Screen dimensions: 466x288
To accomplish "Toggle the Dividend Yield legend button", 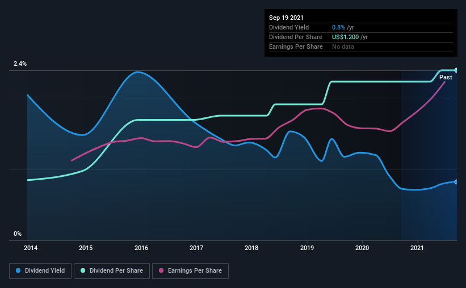I will (40, 271).
